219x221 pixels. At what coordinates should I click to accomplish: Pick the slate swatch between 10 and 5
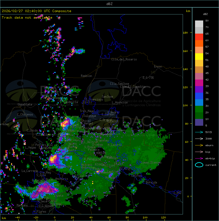(199, 122)
